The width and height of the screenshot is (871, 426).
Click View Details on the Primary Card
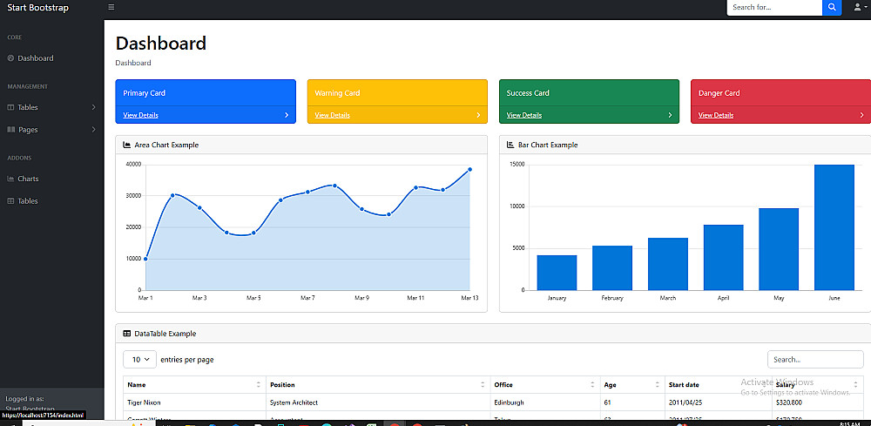tap(140, 115)
